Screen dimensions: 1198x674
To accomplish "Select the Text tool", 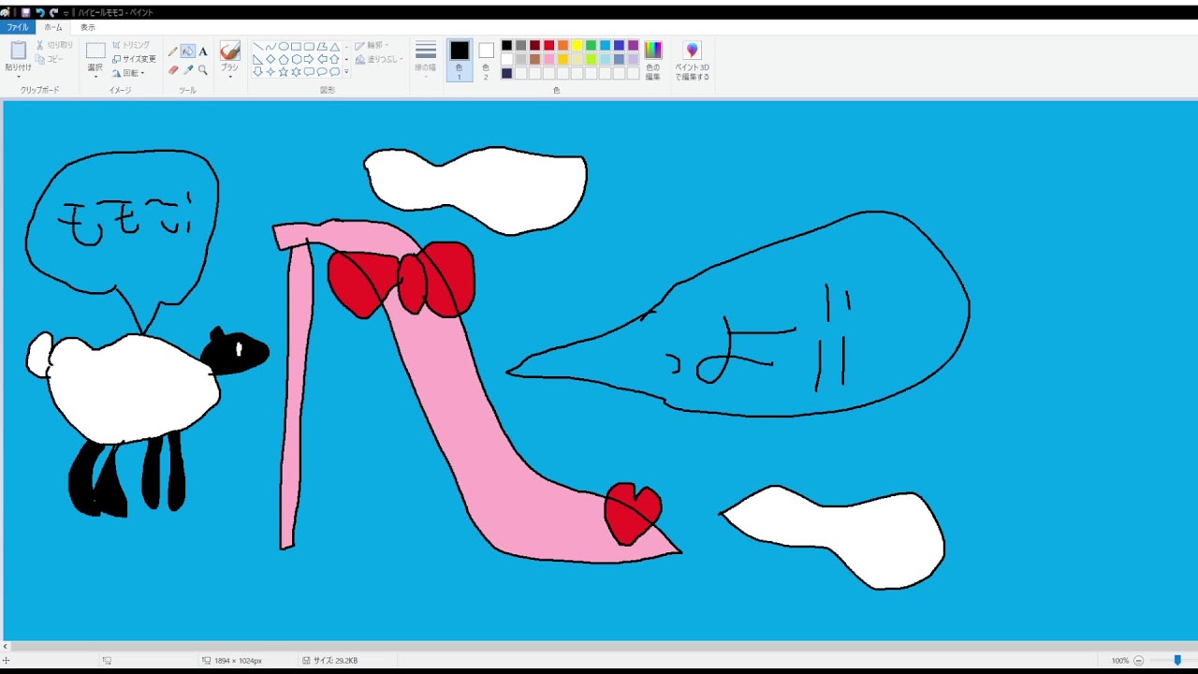I will [x=203, y=51].
